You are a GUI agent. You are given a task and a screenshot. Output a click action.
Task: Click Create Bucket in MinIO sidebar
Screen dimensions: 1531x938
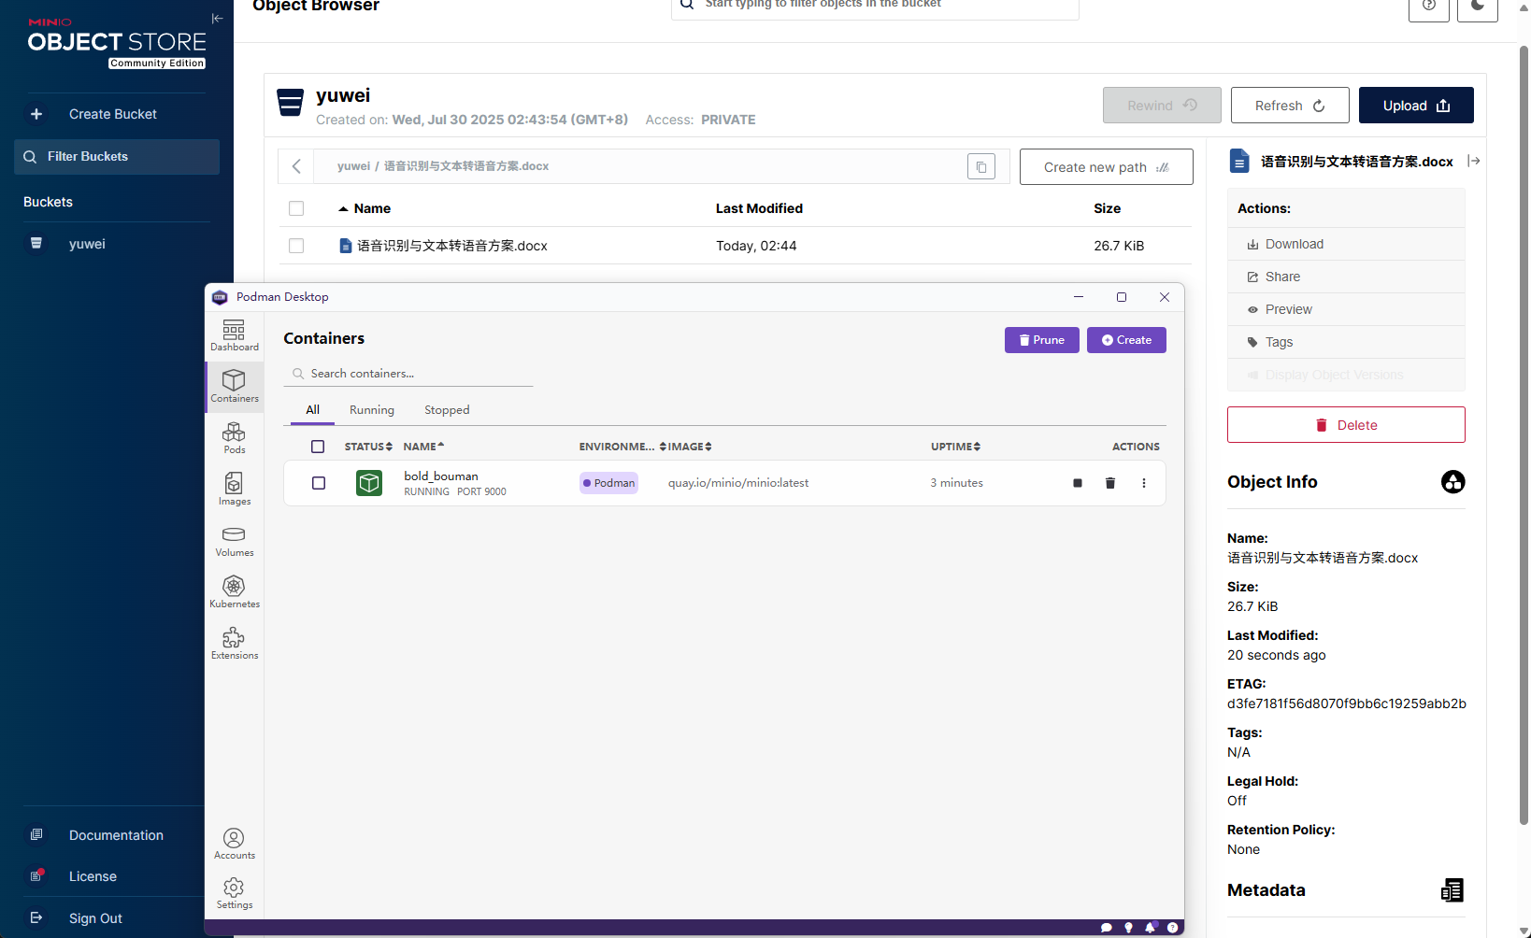[112, 114]
